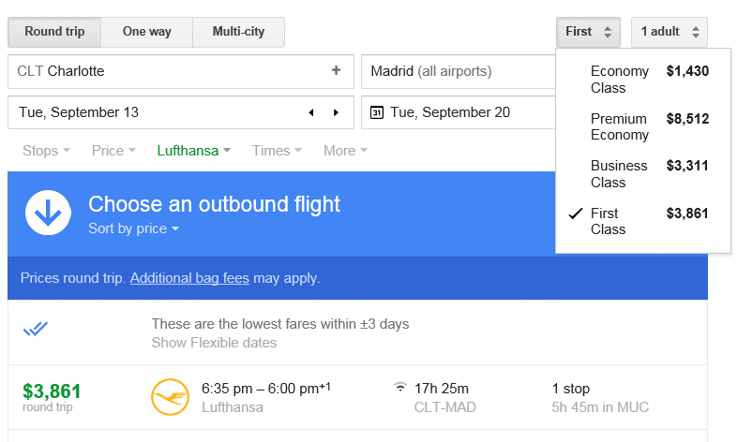Open the First cabin class dropdown
The width and height of the screenshot is (738, 442).
pyautogui.click(x=588, y=32)
